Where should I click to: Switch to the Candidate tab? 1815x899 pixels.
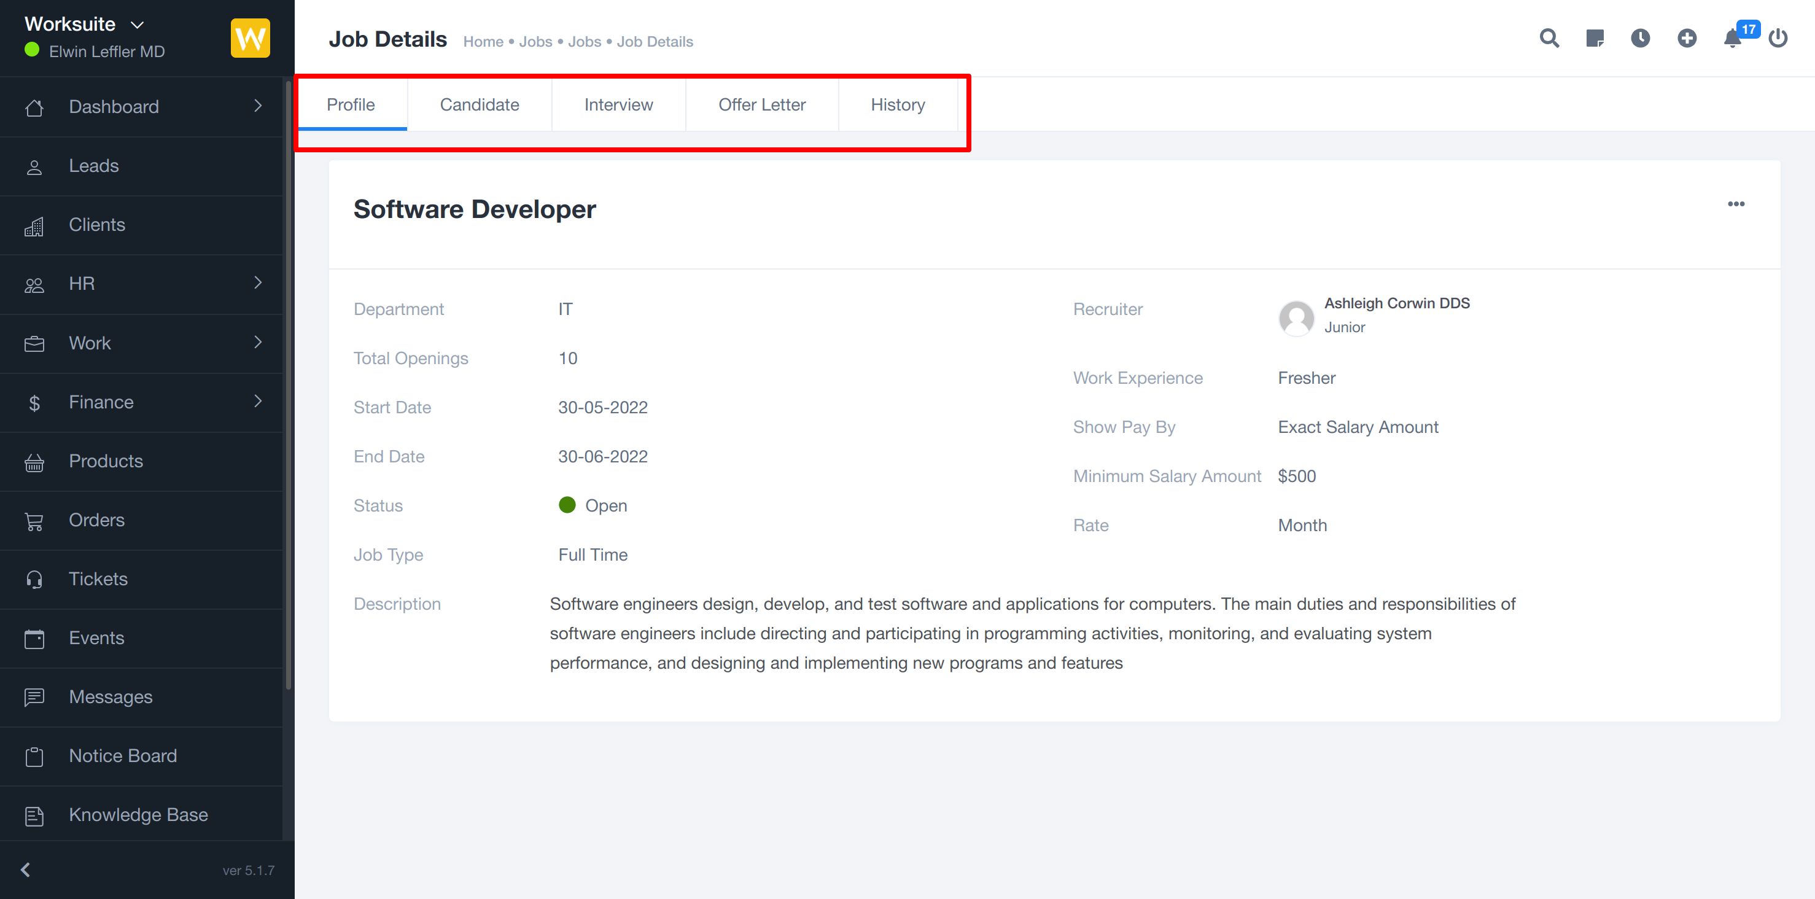[479, 105]
